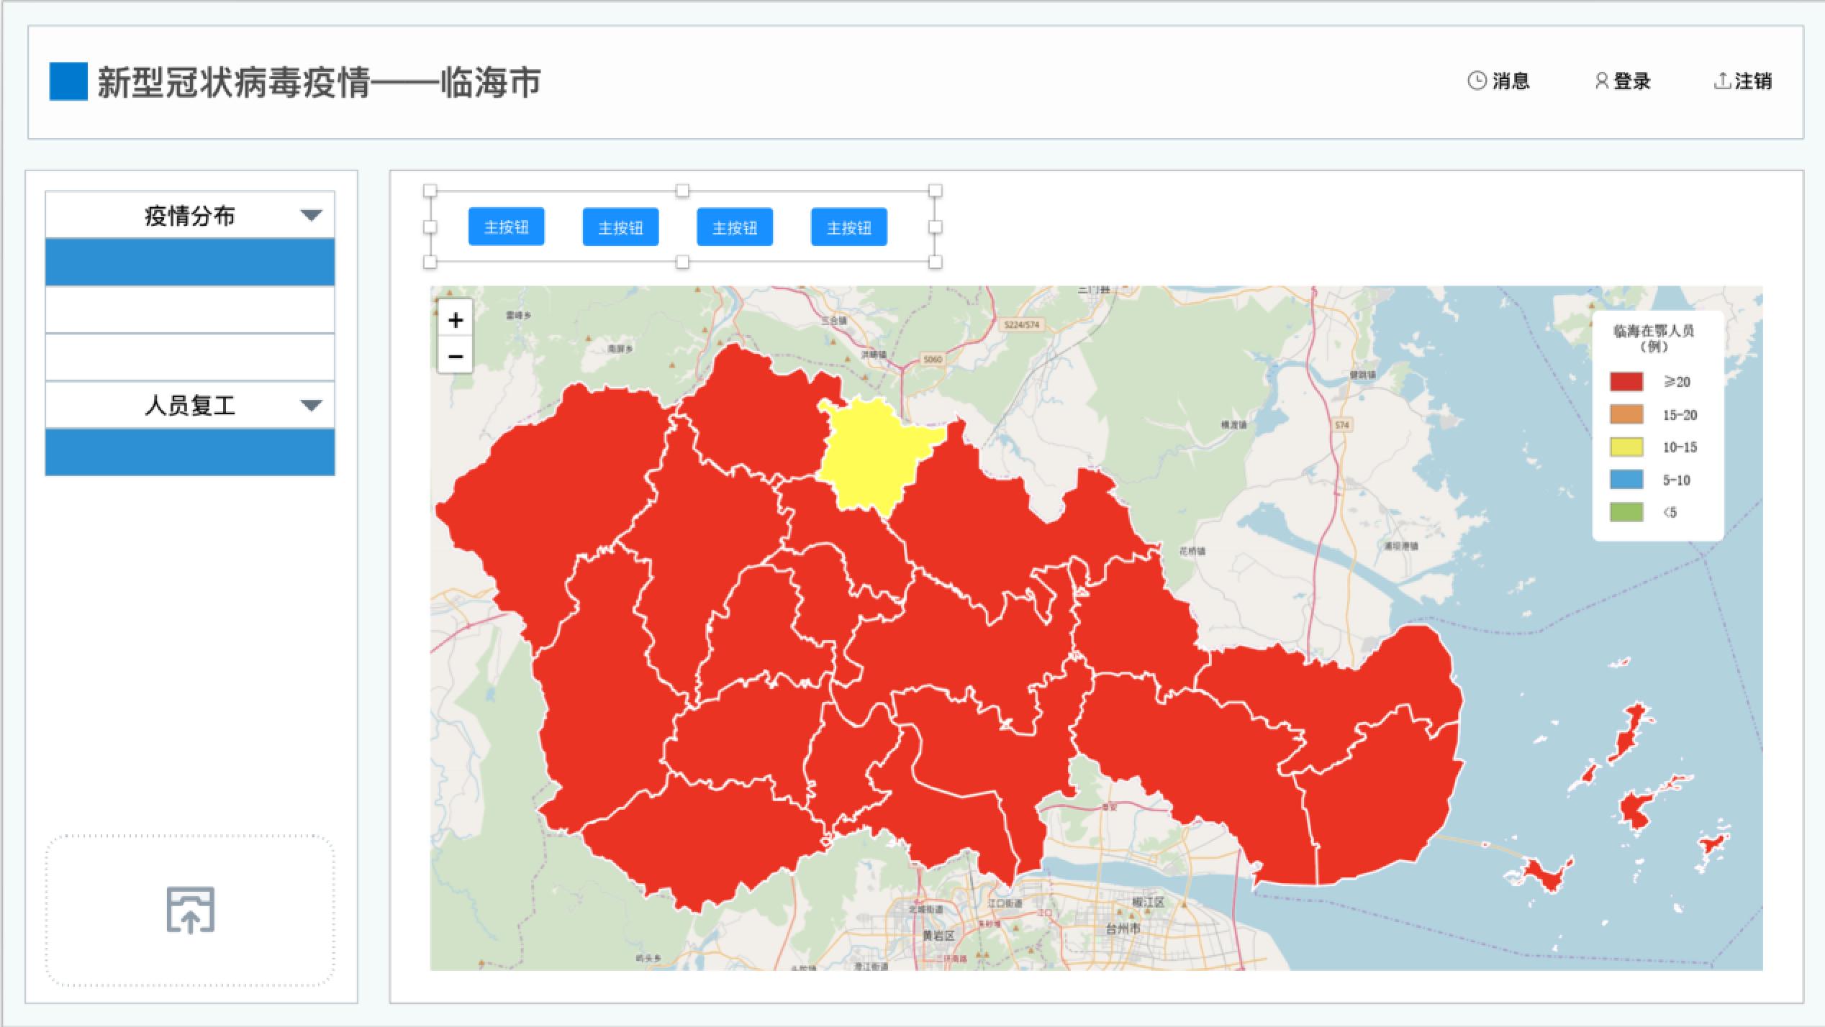Click the logout (注销) icon in header
The image size is (1825, 1027).
(1707, 81)
